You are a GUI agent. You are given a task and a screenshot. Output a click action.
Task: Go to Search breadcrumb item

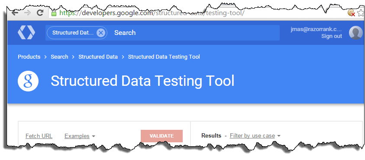pyautogui.click(x=60, y=57)
